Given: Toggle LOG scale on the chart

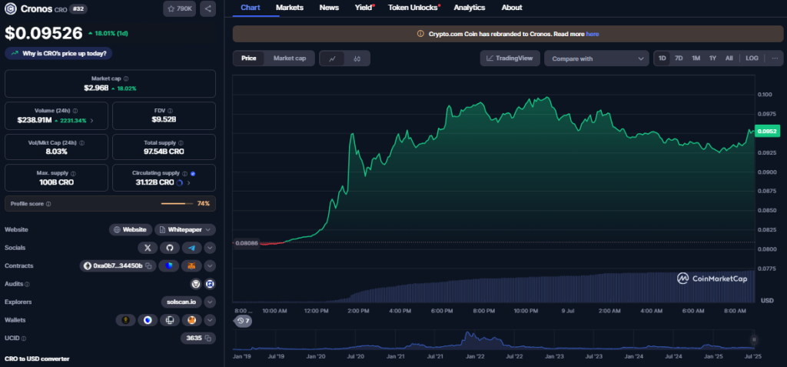Looking at the screenshot, I should point(751,58).
